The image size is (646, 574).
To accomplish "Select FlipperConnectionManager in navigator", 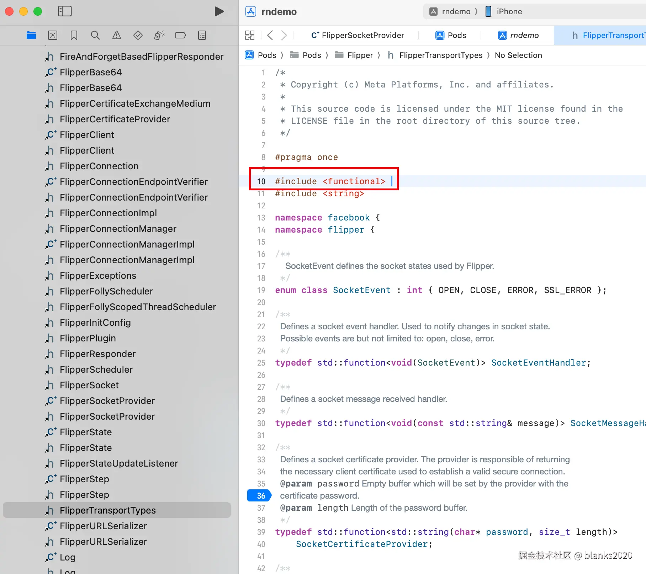I will (x=111, y=229).
